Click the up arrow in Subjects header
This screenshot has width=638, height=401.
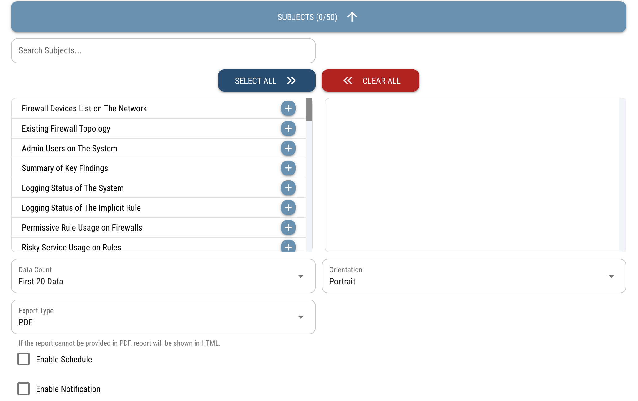click(352, 17)
